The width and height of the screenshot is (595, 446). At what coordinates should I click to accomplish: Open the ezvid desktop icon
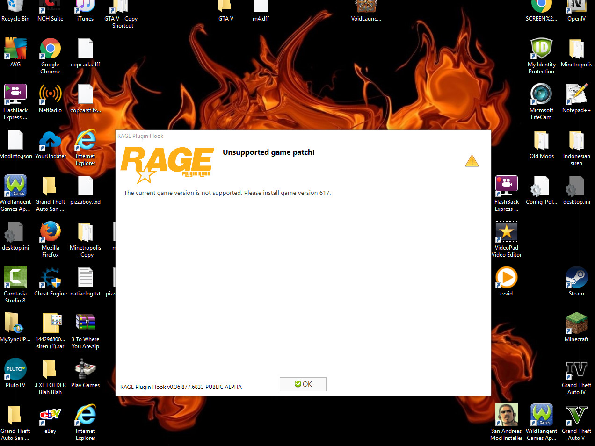click(x=507, y=281)
